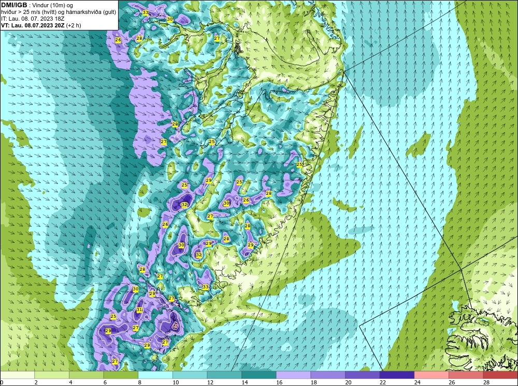
Task: Click the legend scale number '4'
Action: pos(70,382)
